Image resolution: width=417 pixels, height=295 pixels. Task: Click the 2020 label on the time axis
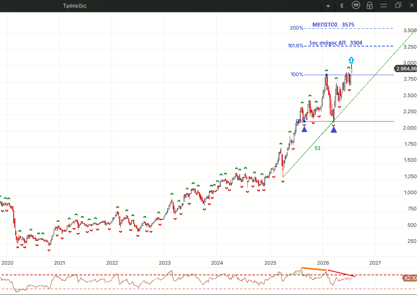tap(7, 263)
